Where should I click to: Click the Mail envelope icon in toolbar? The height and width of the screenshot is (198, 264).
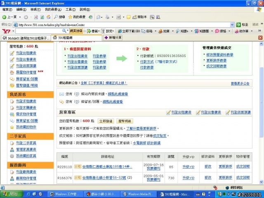coord(99,17)
